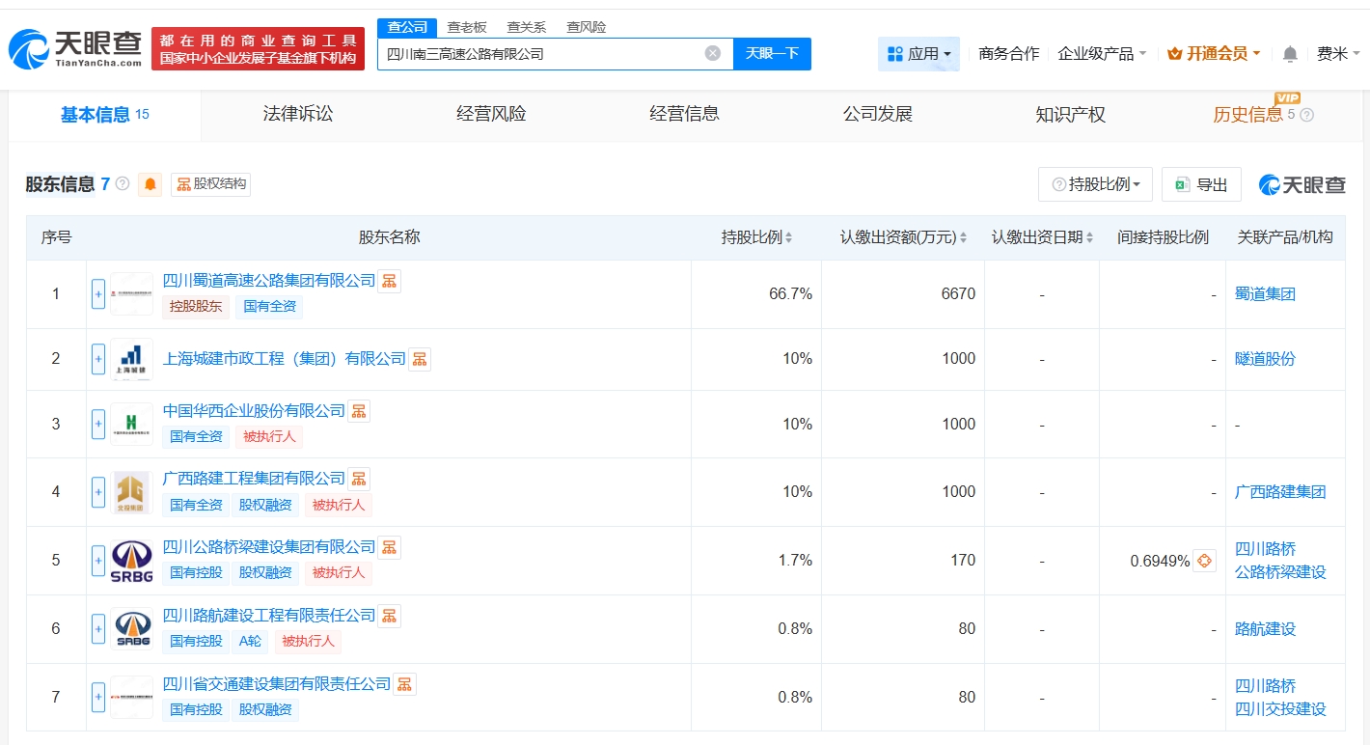Click the notification bell icon in header

[1290, 54]
